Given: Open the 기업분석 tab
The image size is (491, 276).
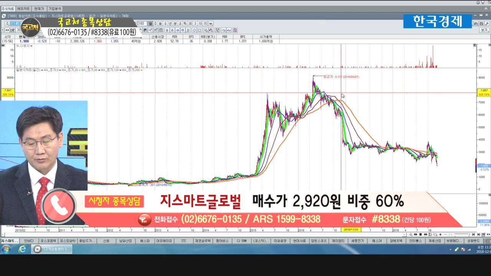Looking at the screenshot, I should 55,8.
